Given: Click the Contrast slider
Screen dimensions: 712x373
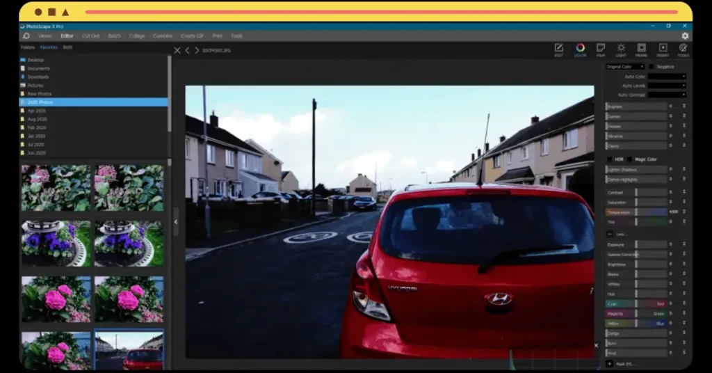Looking at the screenshot, I should pos(636,193).
